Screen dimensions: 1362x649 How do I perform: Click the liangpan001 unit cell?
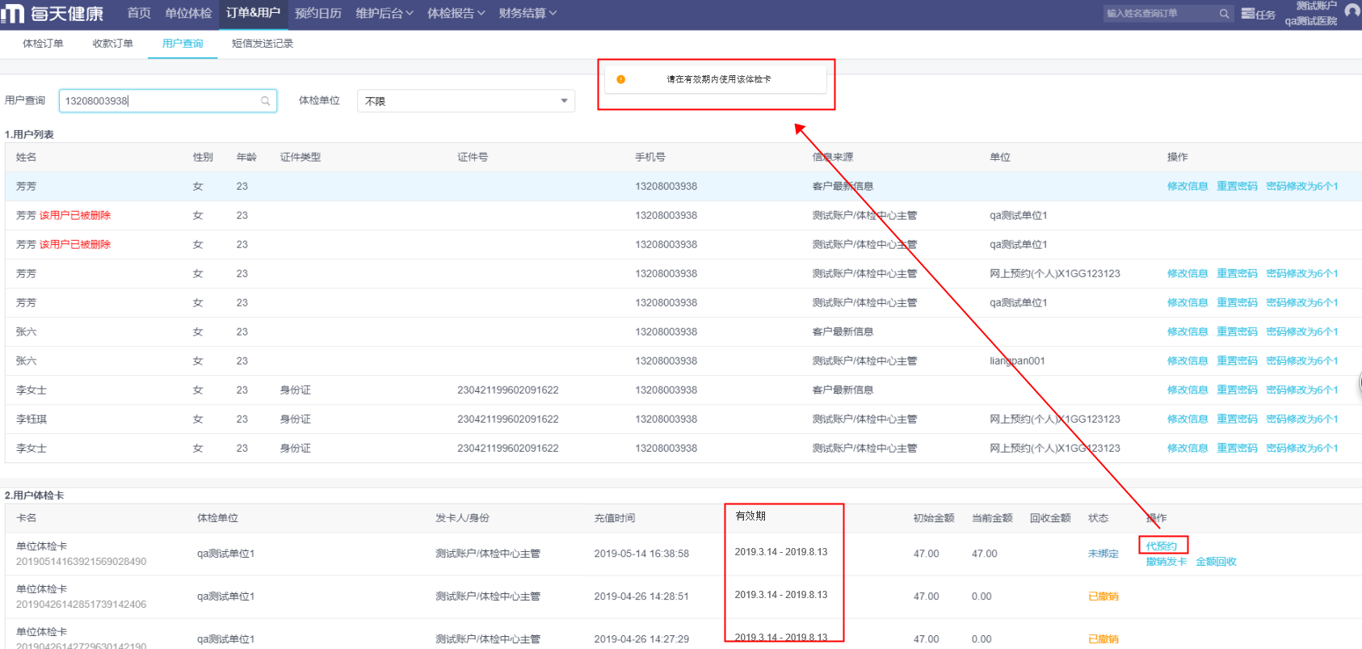click(1017, 361)
